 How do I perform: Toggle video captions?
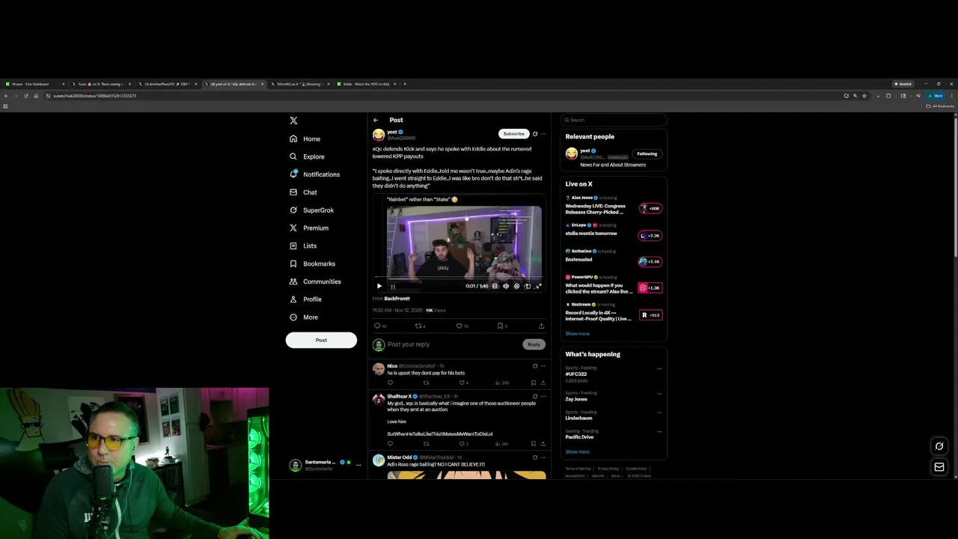(495, 286)
